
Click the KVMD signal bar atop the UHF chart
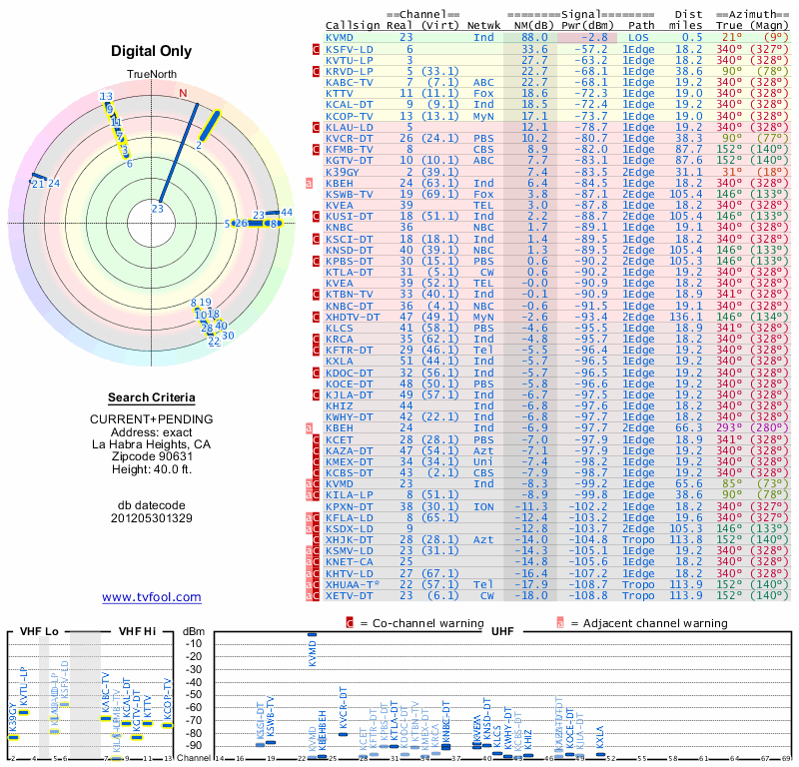point(312,634)
